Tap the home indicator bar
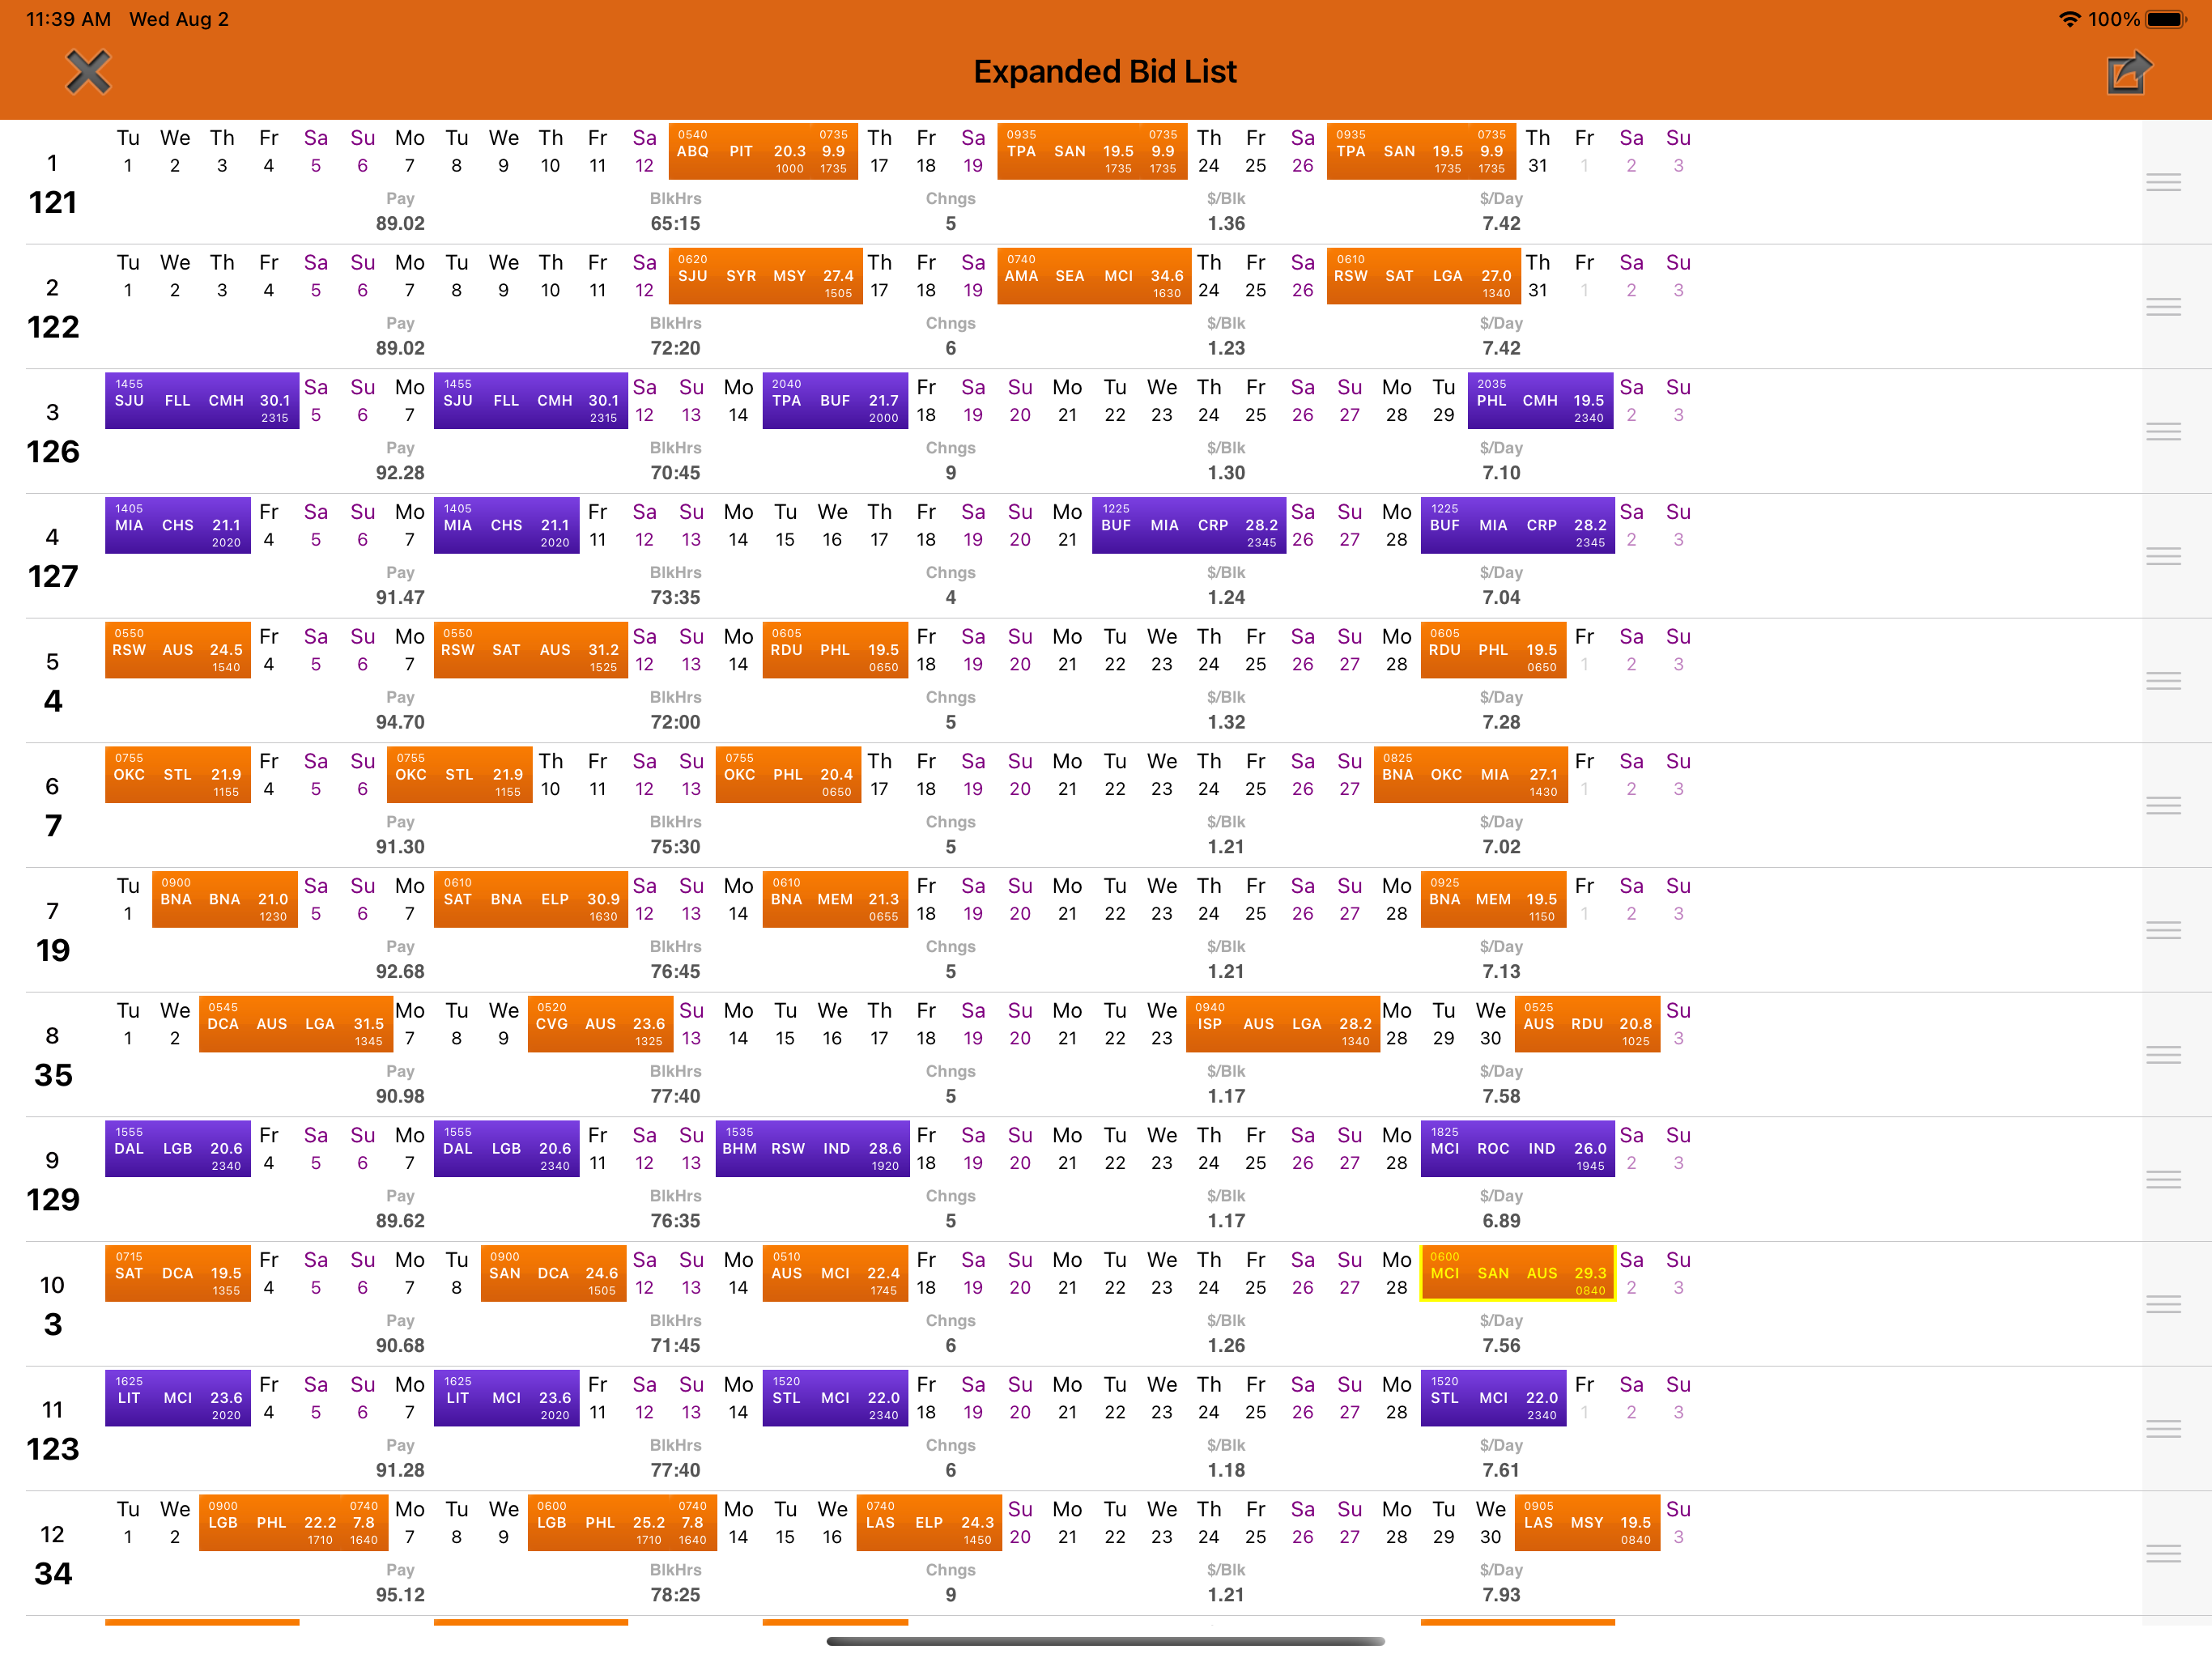The image size is (2212, 1658). (1105, 1641)
